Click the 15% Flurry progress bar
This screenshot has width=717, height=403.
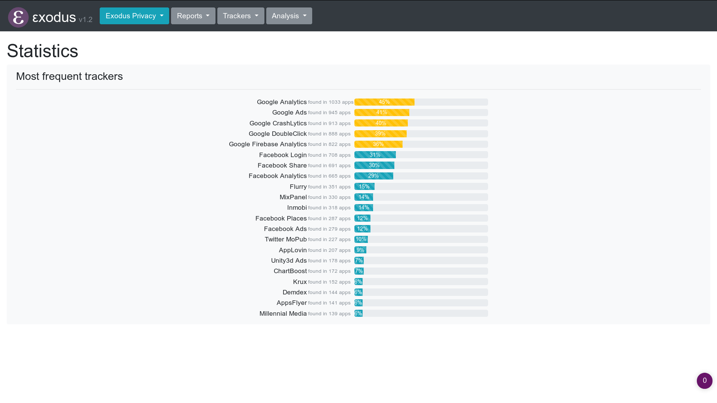point(364,187)
